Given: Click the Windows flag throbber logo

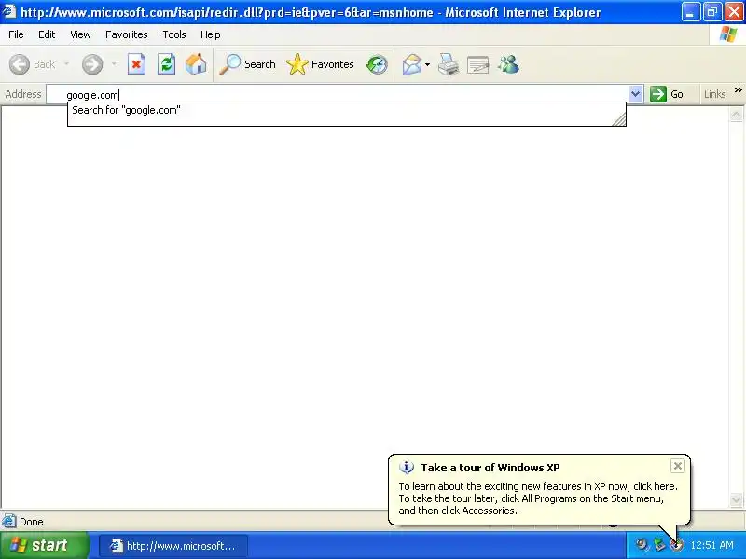Looking at the screenshot, I should (728, 34).
